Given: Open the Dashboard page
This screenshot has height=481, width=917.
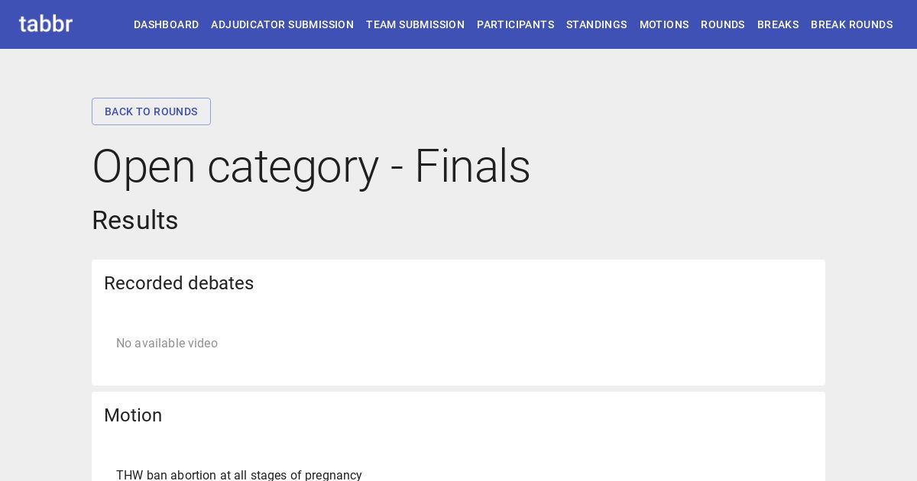Looking at the screenshot, I should tap(166, 24).
